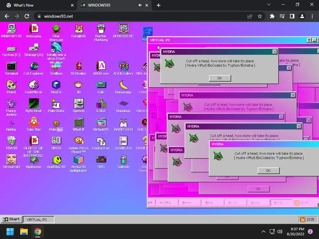Click OK in the topmost HYDRA dialog
The width and height of the screenshot is (319, 239).
click(220, 78)
